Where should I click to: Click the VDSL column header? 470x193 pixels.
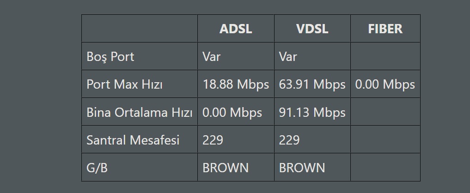point(312,29)
